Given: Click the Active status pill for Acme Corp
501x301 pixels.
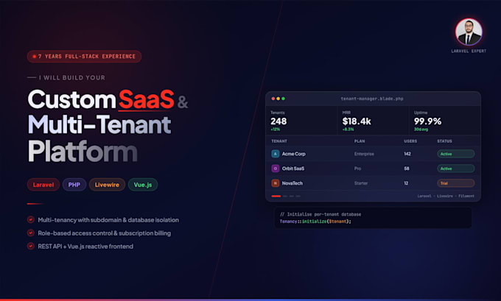Looking at the screenshot, I should point(455,154).
